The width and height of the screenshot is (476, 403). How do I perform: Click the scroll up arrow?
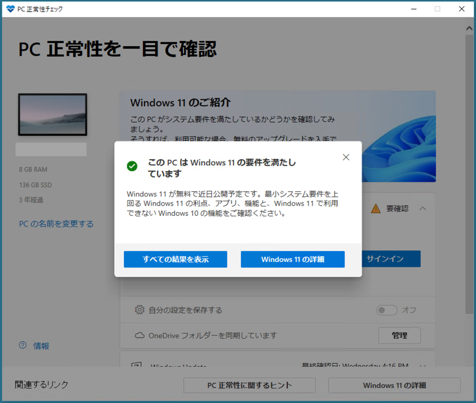(469, 28)
